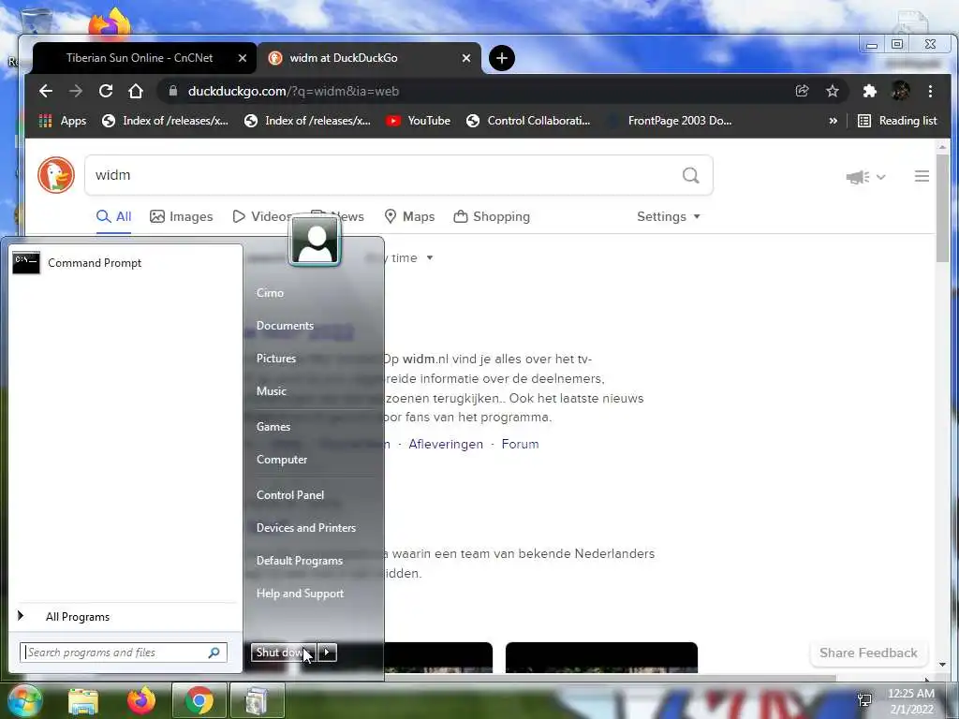The image size is (959, 719).
Task: Open Default Programs
Action: 299,561
